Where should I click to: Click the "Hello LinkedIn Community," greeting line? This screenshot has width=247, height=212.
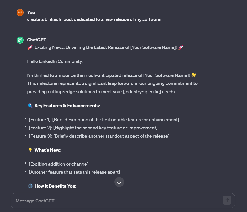click(55, 61)
